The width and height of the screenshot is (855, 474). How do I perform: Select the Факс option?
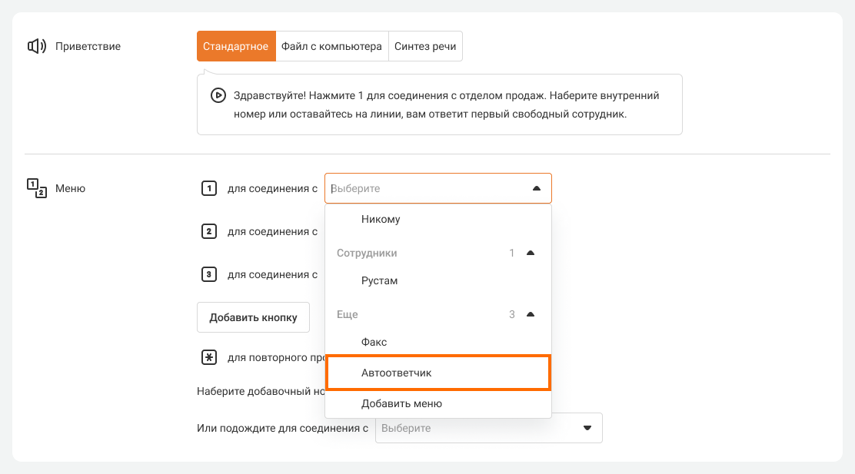pos(374,342)
